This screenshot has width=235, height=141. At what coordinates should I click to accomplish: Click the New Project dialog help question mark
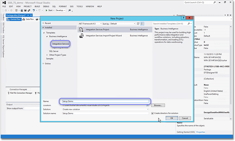point(183,18)
